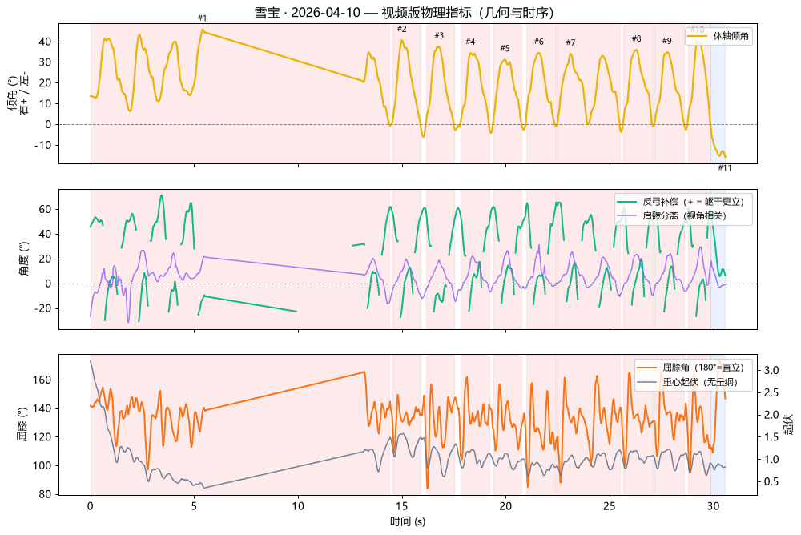Click the 140 tick on the 屈膝 axis
Viewport: 801px width, 535px height.
click(42, 408)
